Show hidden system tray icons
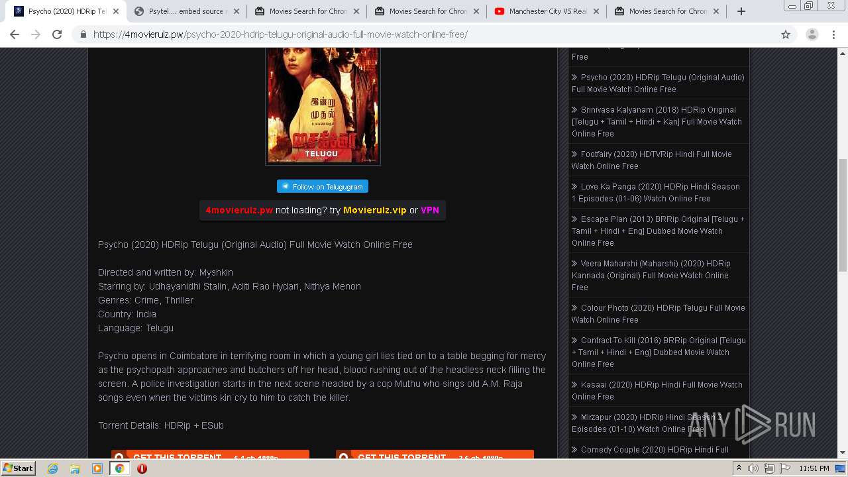Viewport: 848px width, 477px height. [739, 468]
